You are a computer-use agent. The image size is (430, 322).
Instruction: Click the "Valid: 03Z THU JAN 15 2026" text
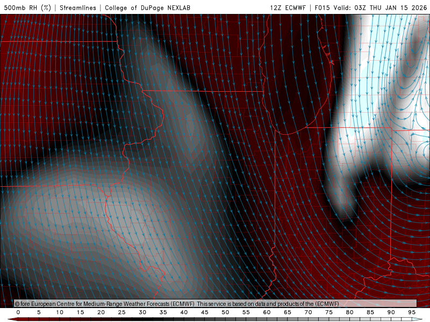(x=381, y=8)
